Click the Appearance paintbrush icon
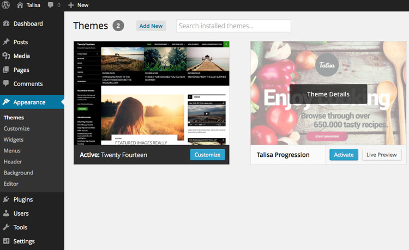 [x=6, y=102]
